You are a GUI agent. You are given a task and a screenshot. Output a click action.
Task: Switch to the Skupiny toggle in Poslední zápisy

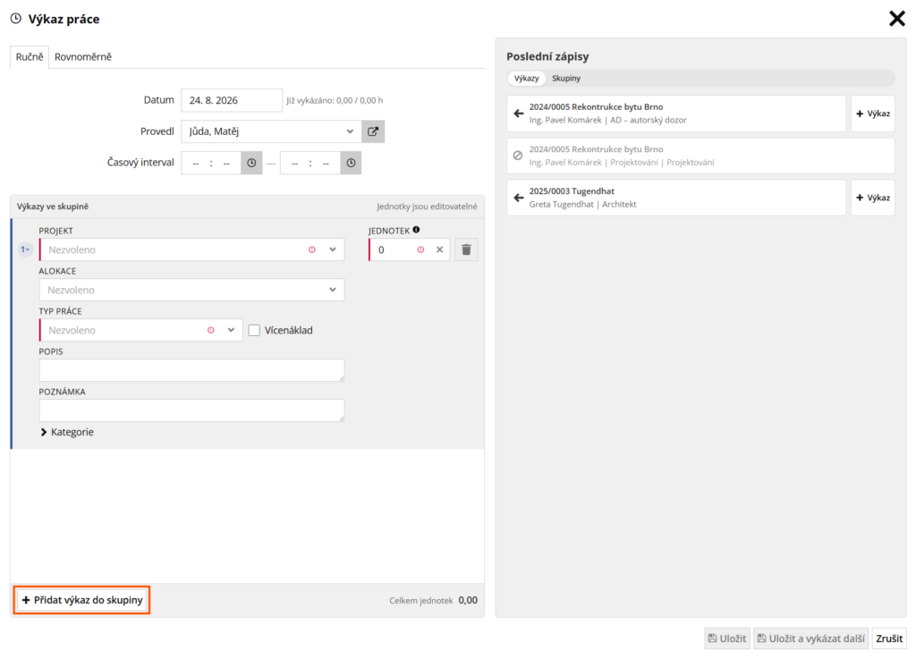(x=566, y=78)
